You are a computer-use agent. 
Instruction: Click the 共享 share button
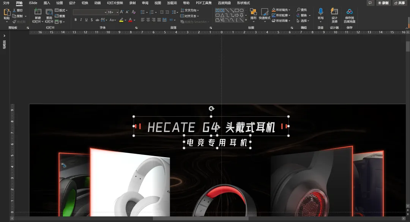(399, 3)
